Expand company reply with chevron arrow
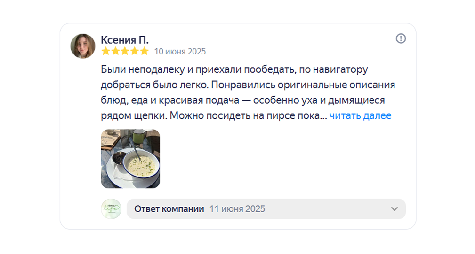 coord(394,209)
